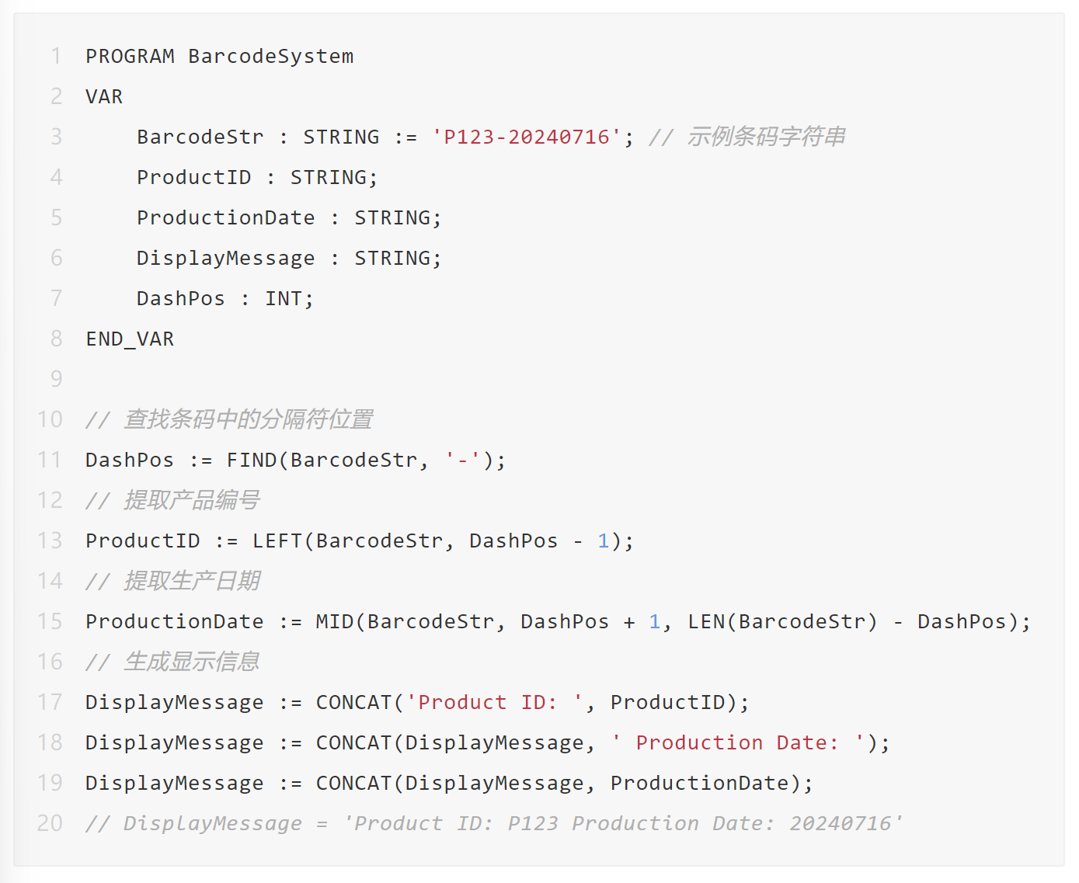Click line number 1 in the gutter
This screenshot has width=1079, height=883.
click(x=56, y=56)
